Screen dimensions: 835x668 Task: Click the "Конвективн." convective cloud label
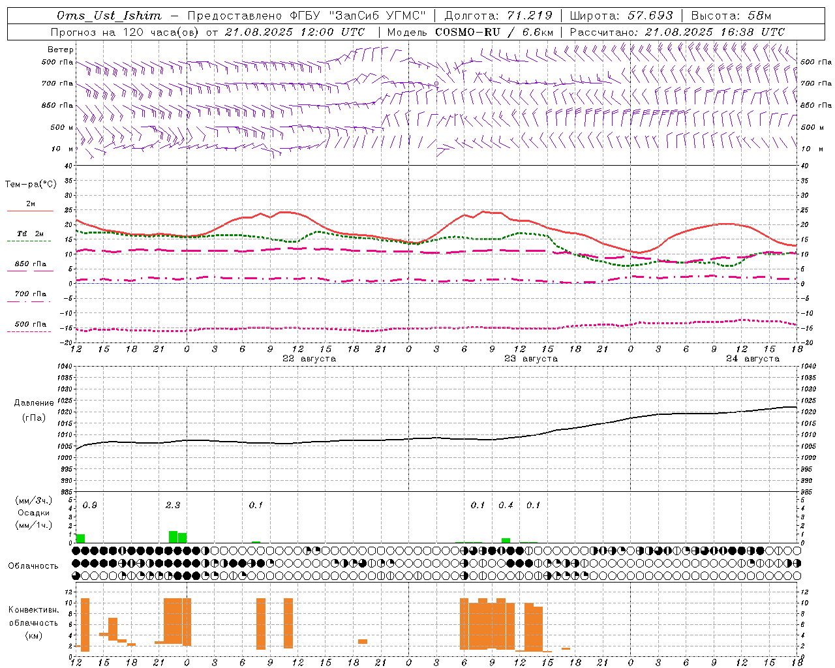pos(34,610)
